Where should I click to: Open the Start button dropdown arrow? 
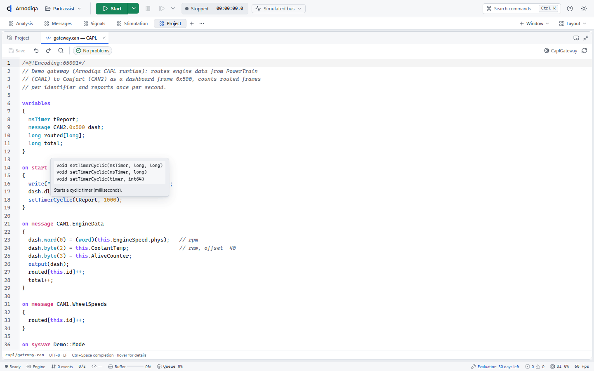tap(134, 9)
